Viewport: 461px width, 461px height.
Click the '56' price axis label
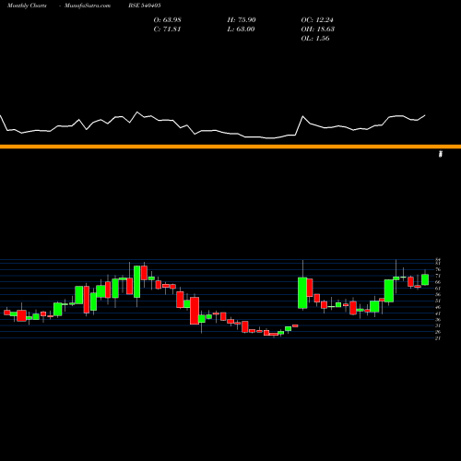(438, 294)
